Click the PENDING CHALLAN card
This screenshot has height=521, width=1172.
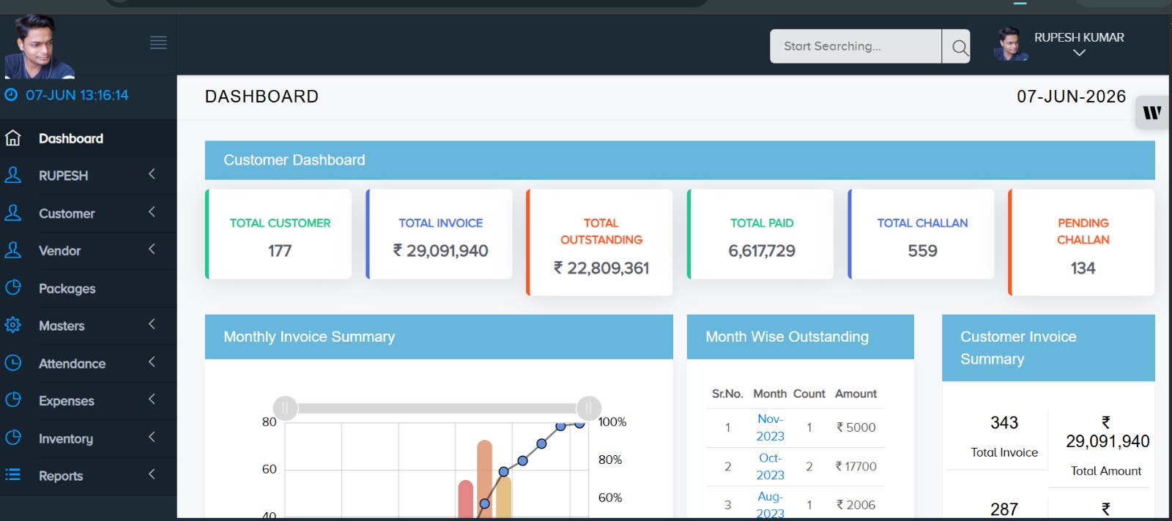coord(1082,242)
